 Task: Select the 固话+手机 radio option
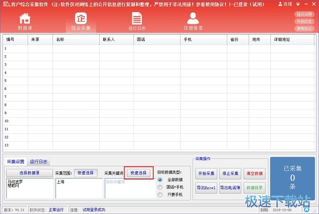[x=160, y=187]
